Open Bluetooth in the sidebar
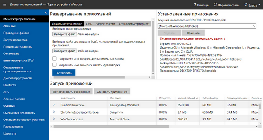This screenshot has height=140, width=263. point(24,85)
